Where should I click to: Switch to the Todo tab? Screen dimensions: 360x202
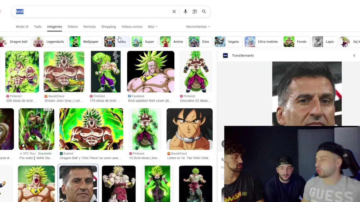(38, 27)
